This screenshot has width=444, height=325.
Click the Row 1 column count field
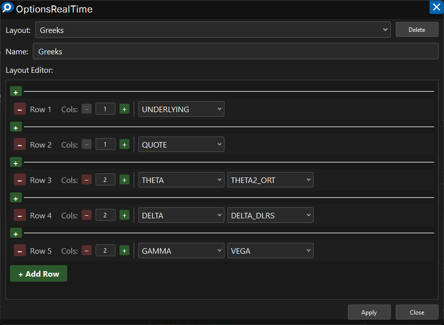click(106, 109)
